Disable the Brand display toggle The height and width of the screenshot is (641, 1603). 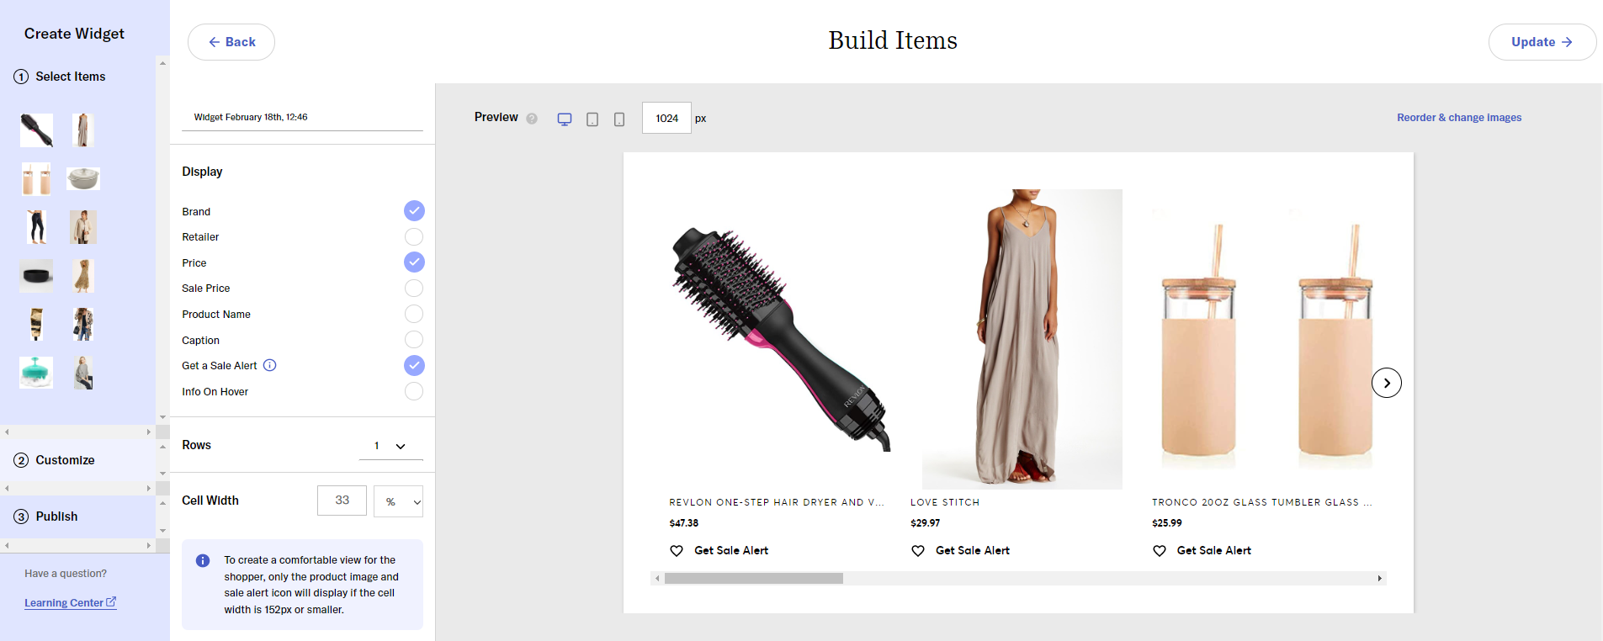(414, 211)
